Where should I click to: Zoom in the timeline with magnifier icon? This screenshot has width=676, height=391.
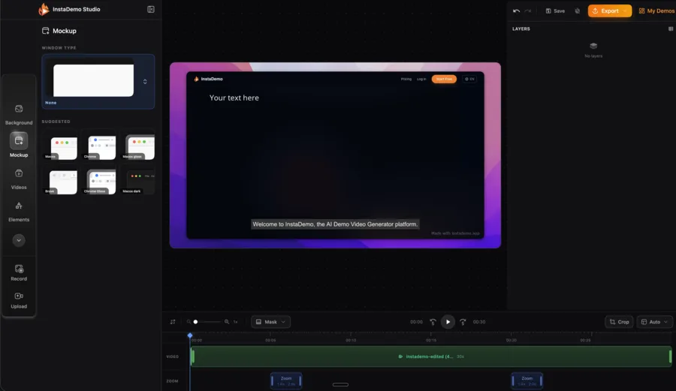tap(227, 322)
